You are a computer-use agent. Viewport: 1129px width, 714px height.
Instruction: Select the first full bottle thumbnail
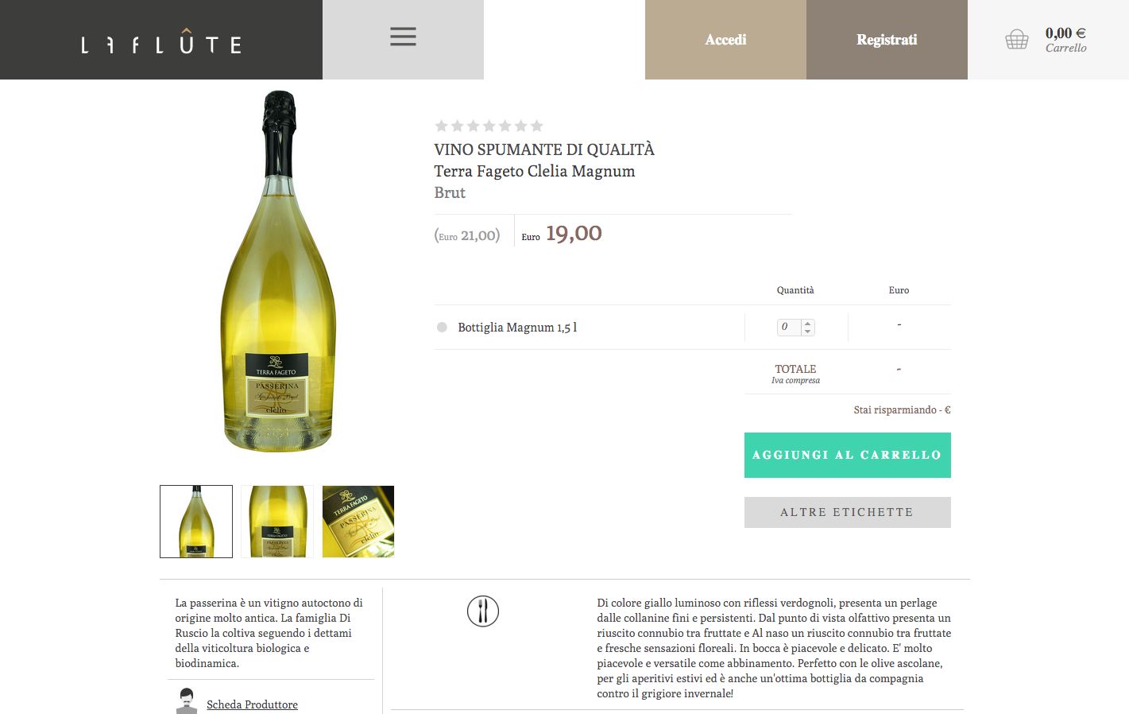click(x=196, y=522)
